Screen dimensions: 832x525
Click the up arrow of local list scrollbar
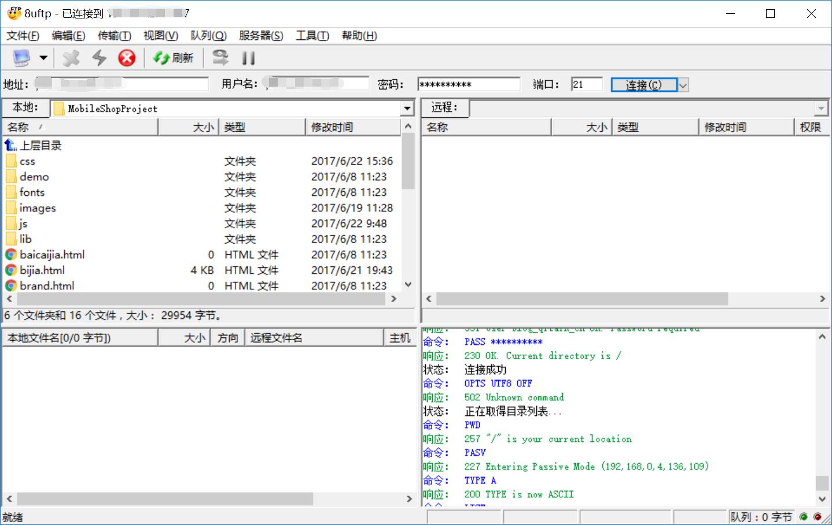point(408,126)
